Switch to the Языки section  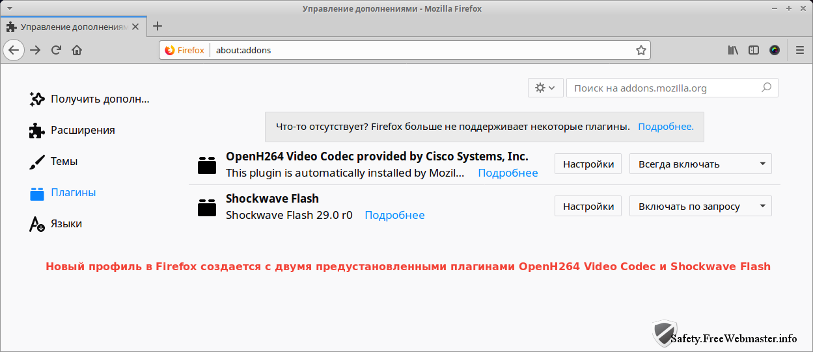[55, 223]
